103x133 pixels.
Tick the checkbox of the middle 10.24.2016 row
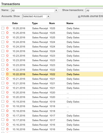click(x=3, y=46)
